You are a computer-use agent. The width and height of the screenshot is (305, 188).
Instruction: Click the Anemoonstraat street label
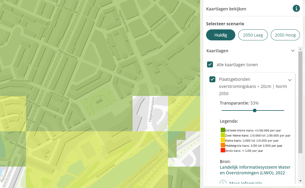tap(29, 120)
